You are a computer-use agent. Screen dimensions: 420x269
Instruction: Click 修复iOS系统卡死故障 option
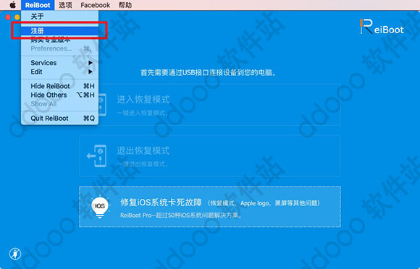210,207
